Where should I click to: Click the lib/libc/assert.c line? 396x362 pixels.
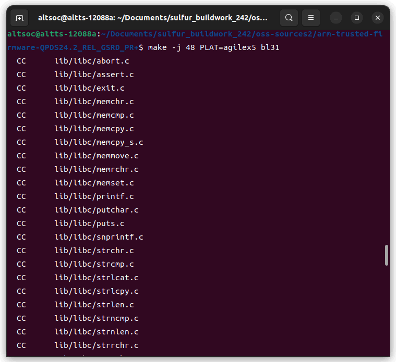click(94, 74)
